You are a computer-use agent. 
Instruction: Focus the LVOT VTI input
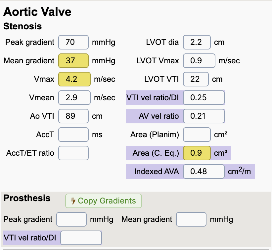(x=196, y=79)
